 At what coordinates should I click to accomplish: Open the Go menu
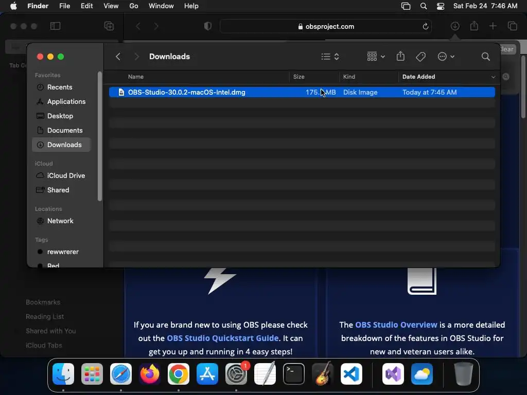134,6
